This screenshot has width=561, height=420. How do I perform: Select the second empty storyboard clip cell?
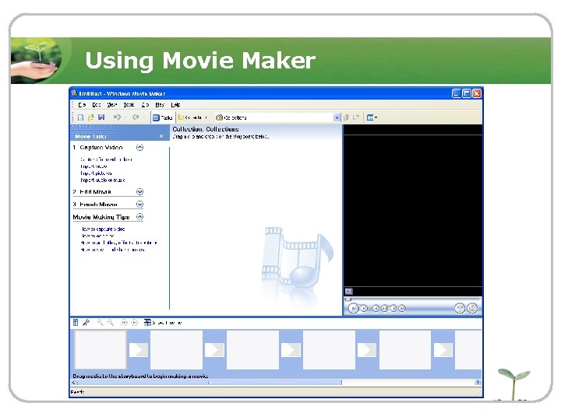point(176,350)
